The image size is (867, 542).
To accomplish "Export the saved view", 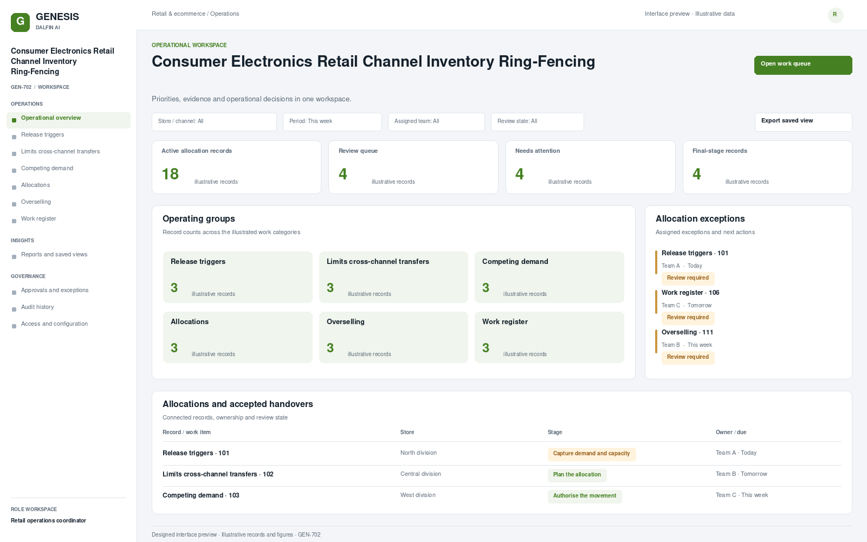I will 803,122.
